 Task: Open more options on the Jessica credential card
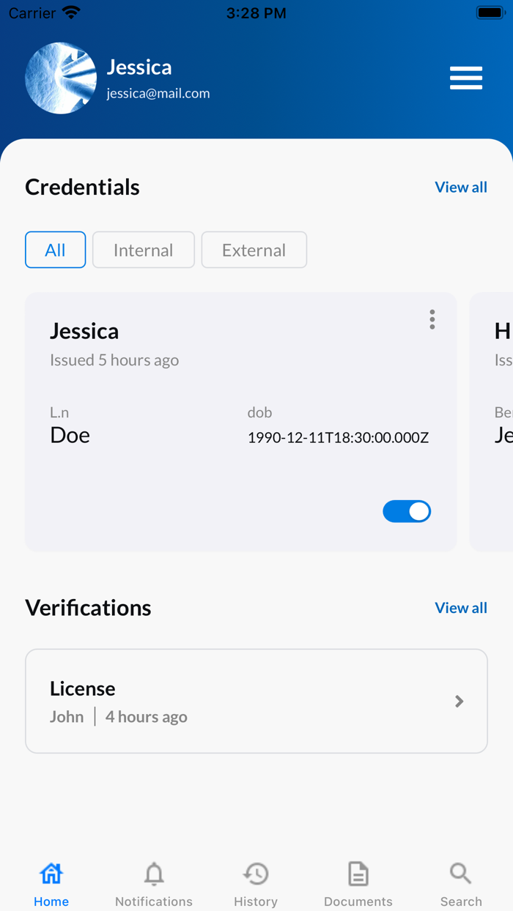pos(432,319)
